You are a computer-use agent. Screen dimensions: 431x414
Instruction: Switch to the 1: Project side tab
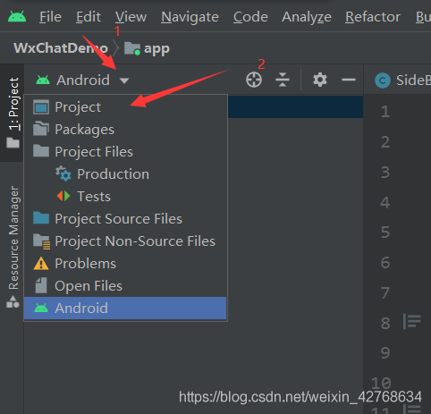[x=13, y=113]
